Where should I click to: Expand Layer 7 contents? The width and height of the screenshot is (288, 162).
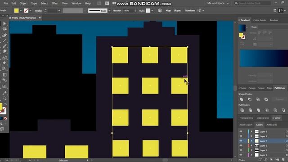(251, 141)
